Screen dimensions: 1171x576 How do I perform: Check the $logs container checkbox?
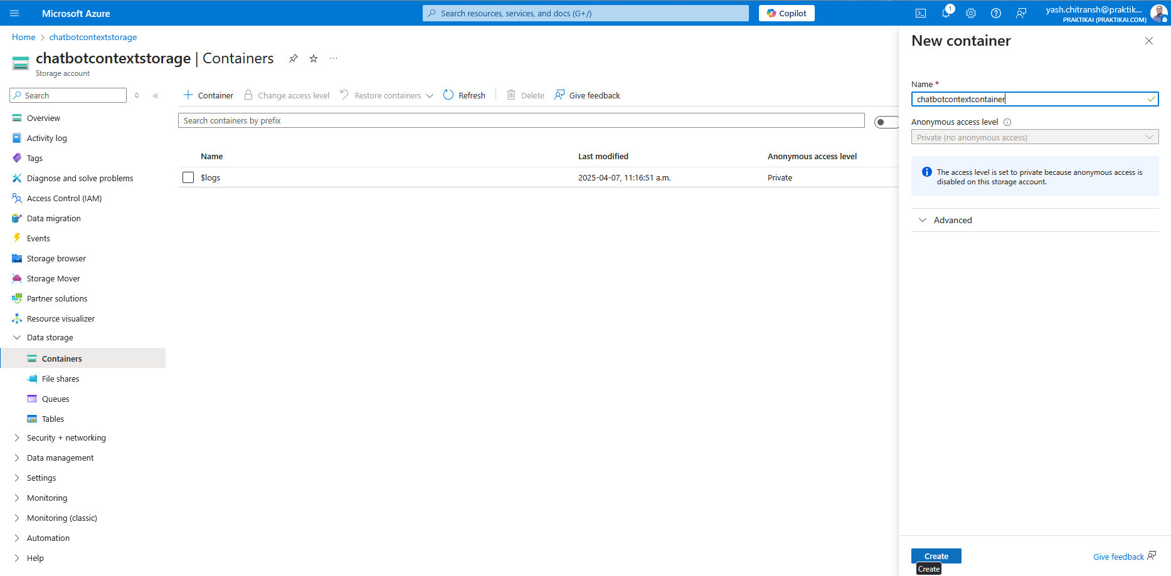(188, 177)
